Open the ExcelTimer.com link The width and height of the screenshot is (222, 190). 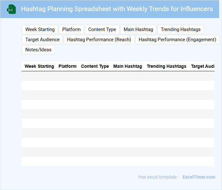[199, 177]
